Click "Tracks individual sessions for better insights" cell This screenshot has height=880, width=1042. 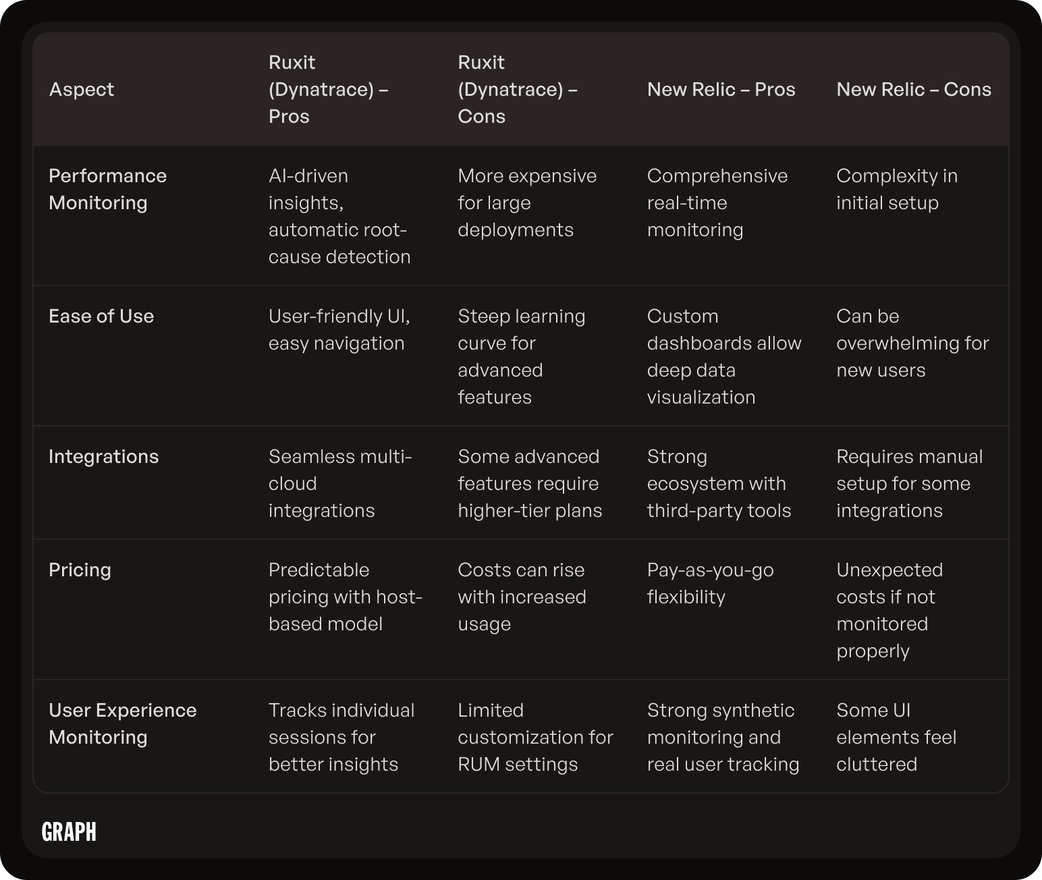tap(341, 737)
